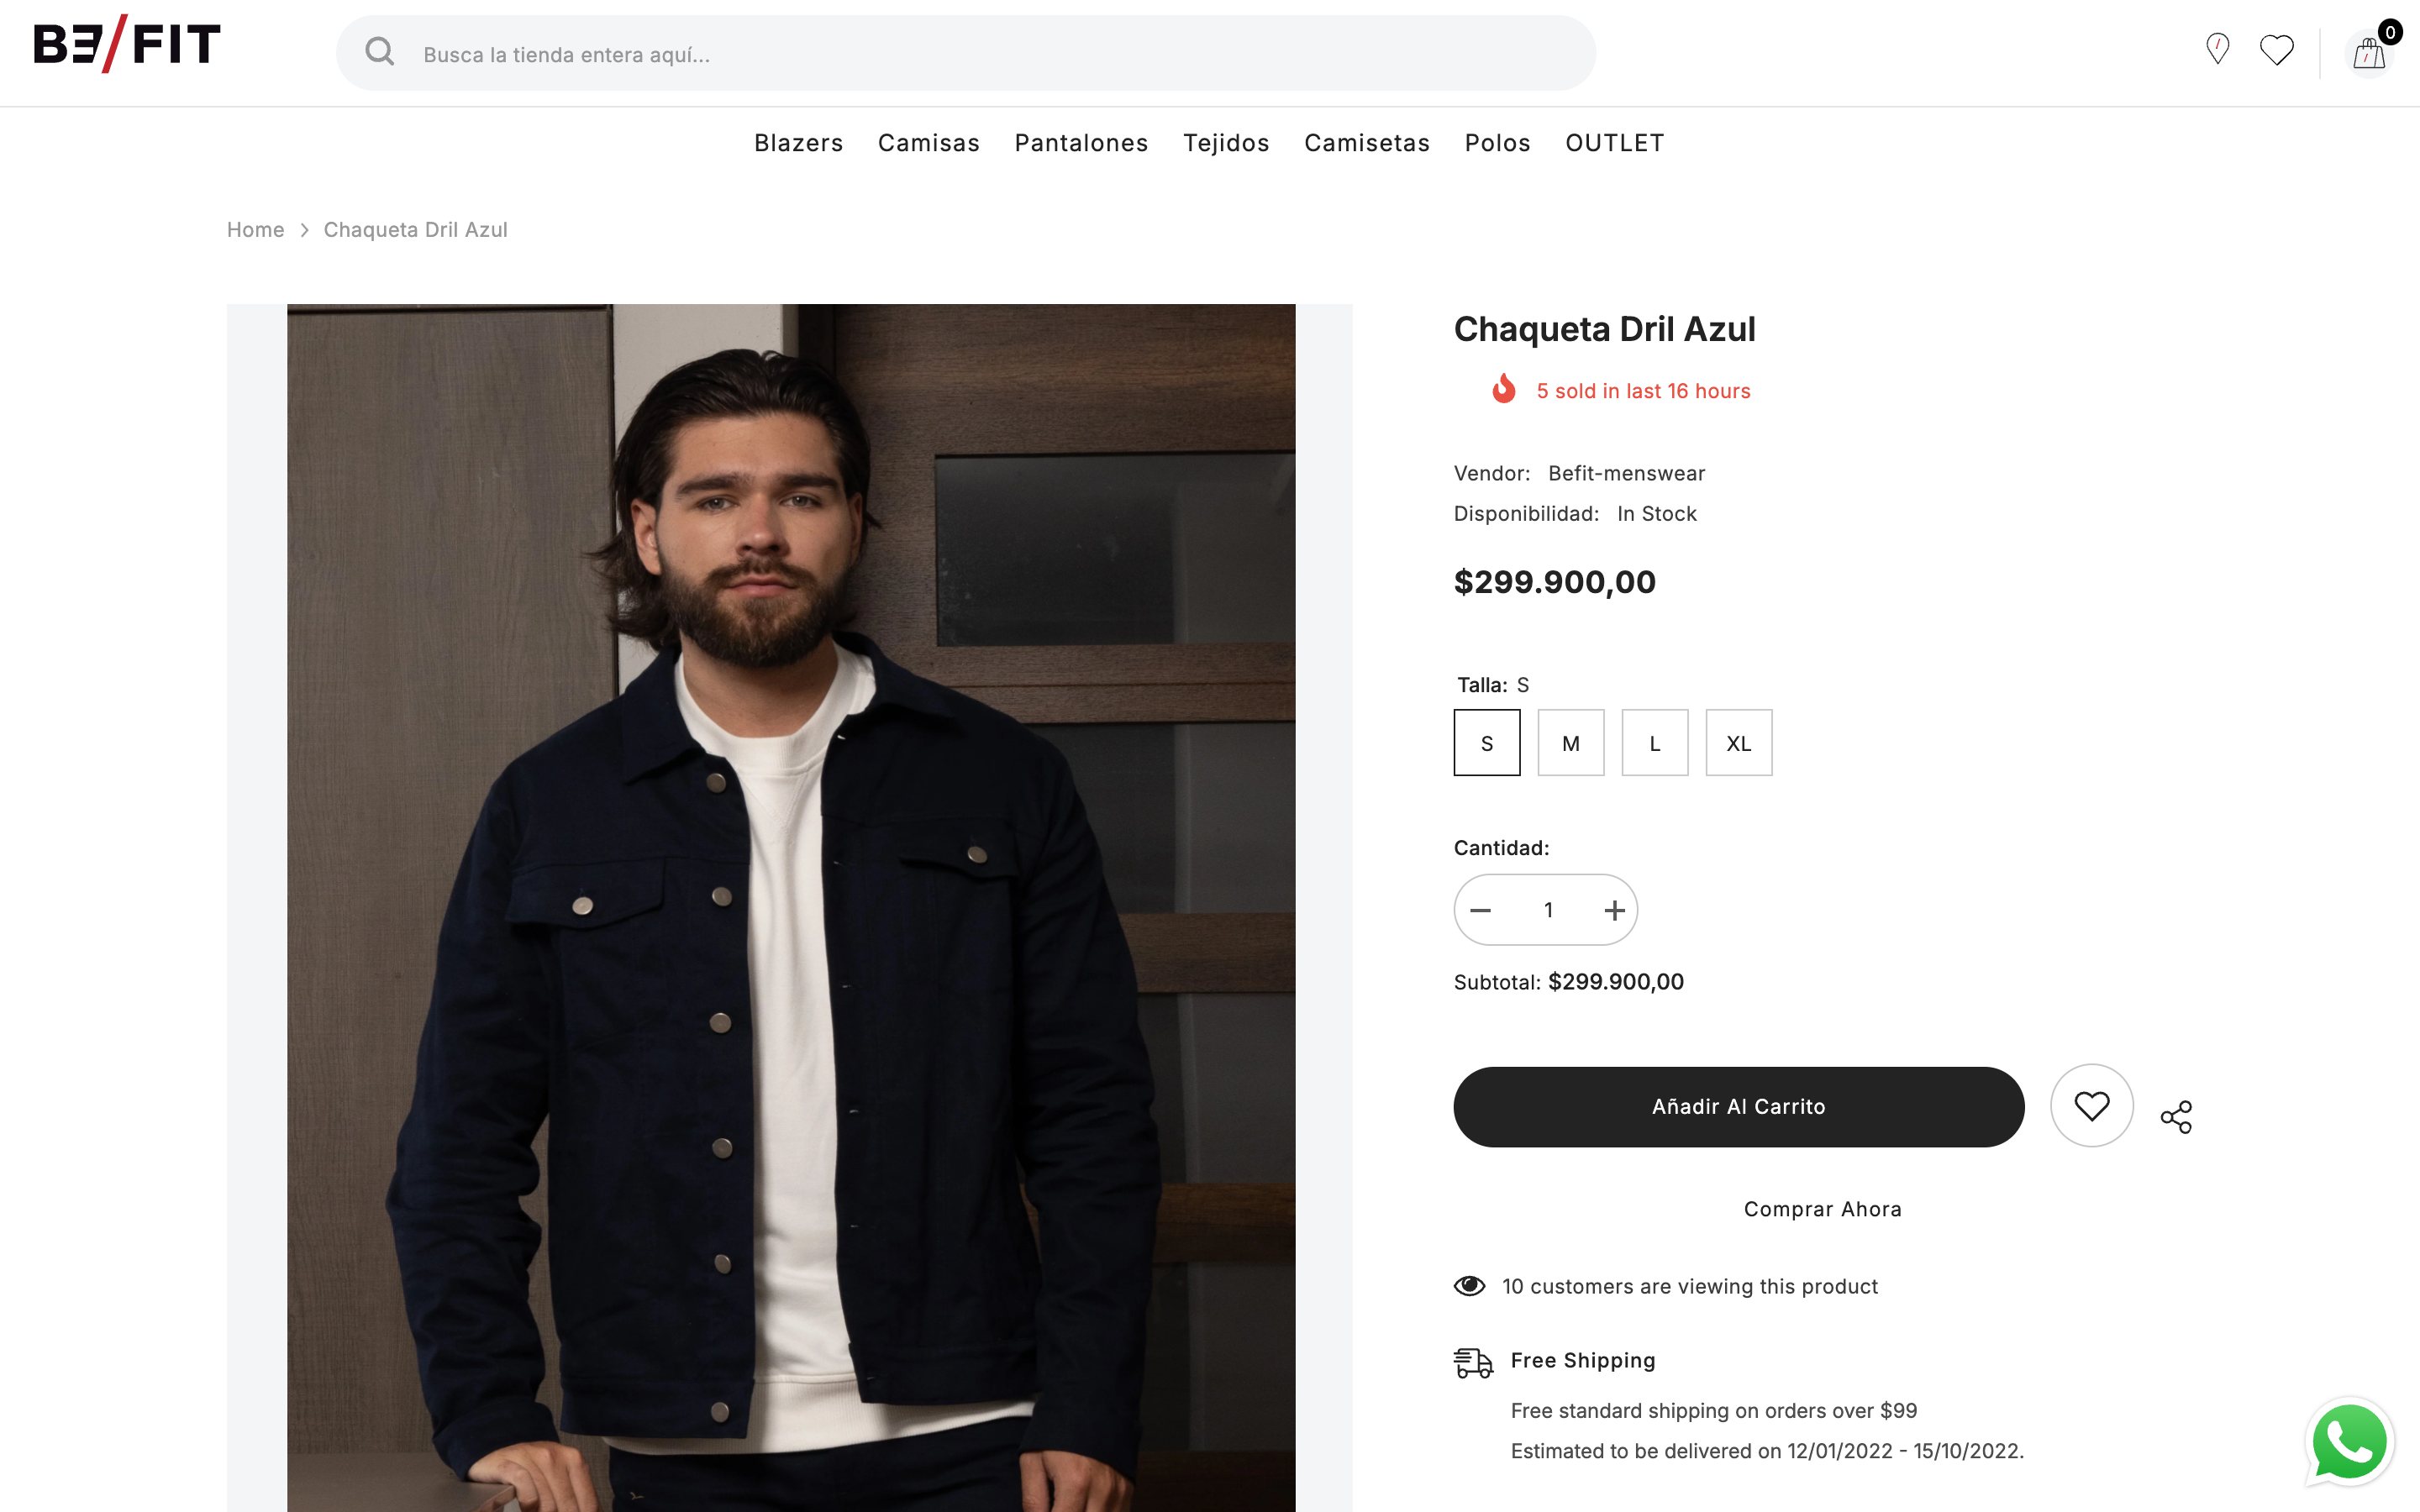
Task: Click the Comprar Ahora link
Action: tap(1822, 1208)
